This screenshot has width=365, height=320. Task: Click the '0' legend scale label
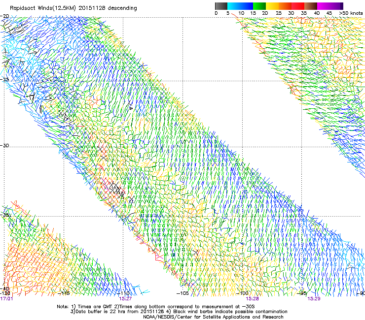click(x=216, y=13)
